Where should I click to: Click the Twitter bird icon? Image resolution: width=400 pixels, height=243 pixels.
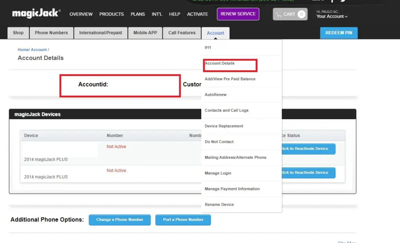coord(343,1)
